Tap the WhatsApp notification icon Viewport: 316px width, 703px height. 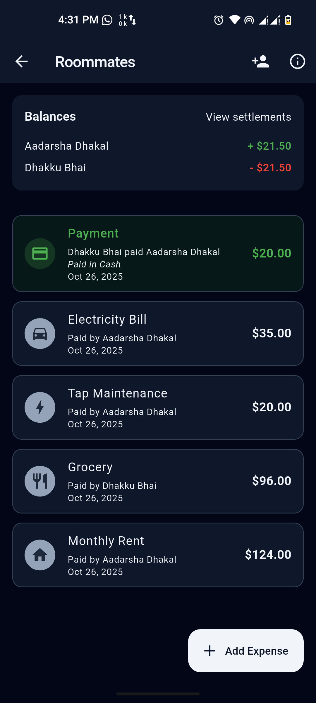tap(107, 20)
